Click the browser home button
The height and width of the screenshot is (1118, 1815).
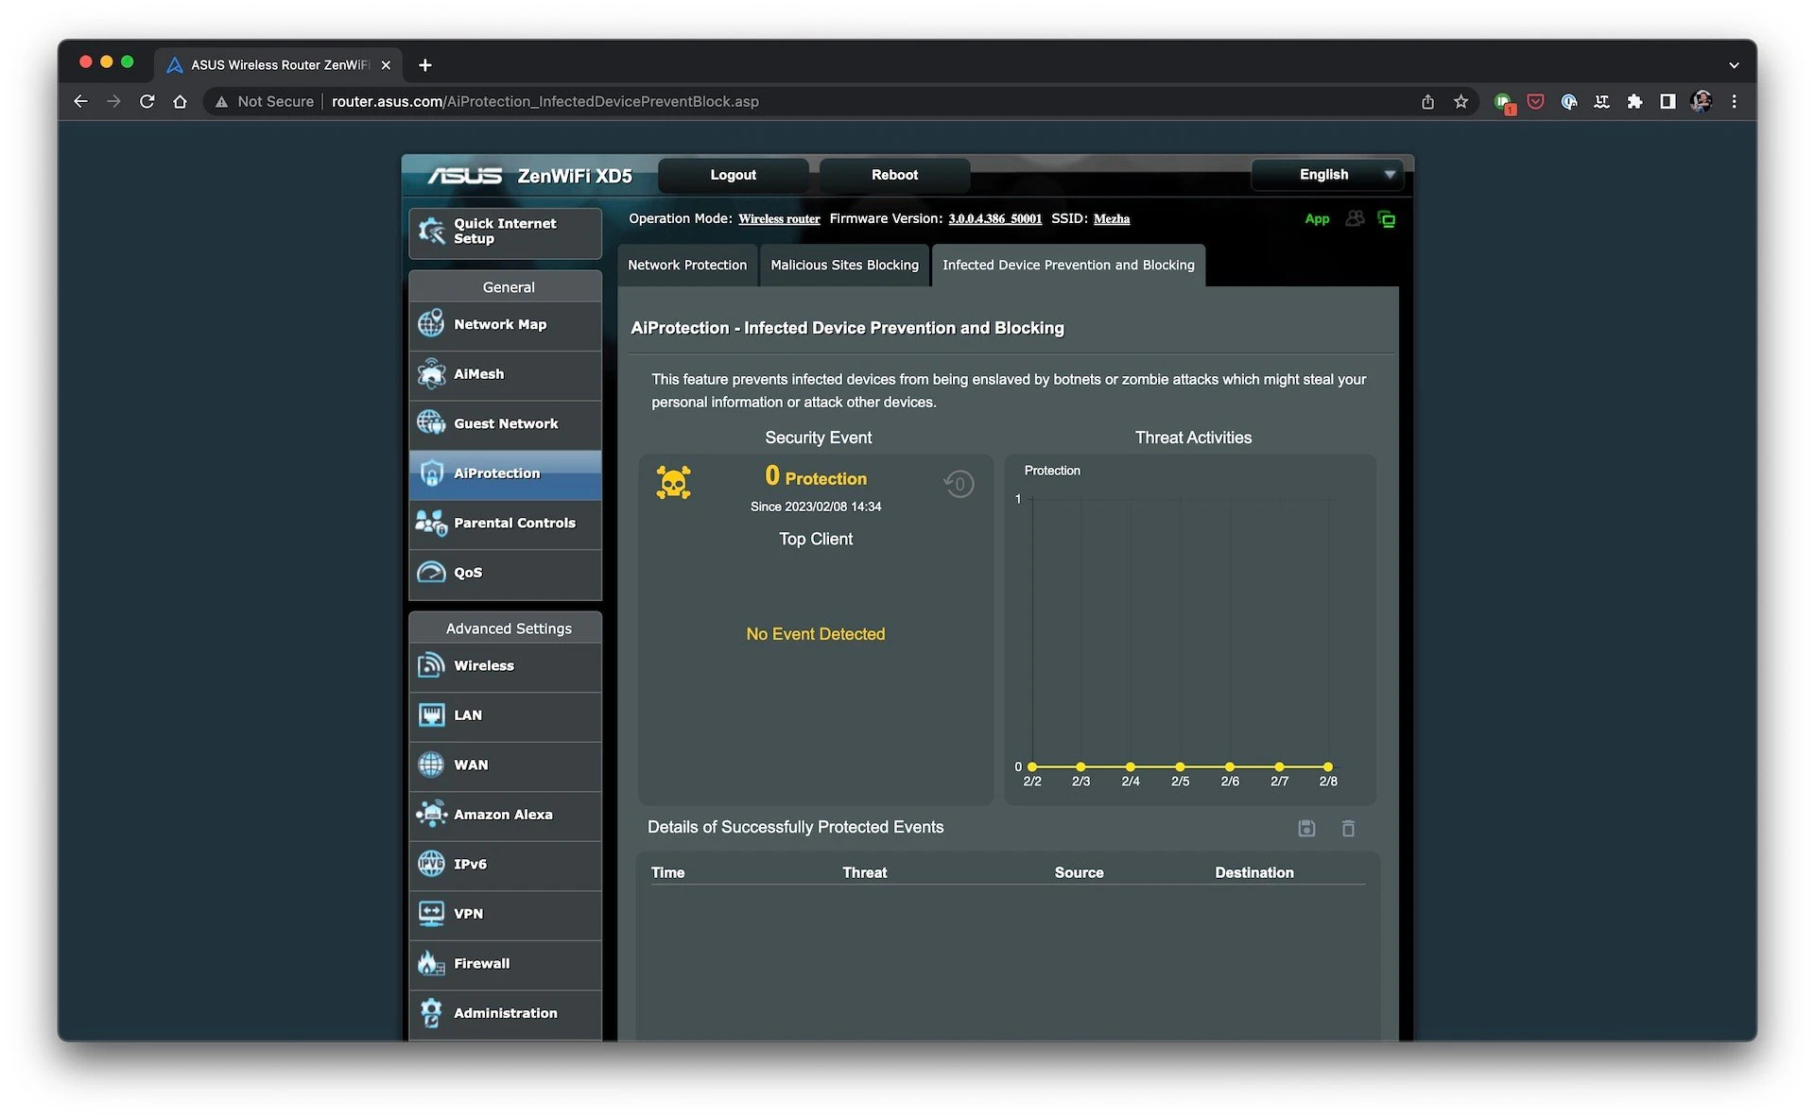click(180, 101)
